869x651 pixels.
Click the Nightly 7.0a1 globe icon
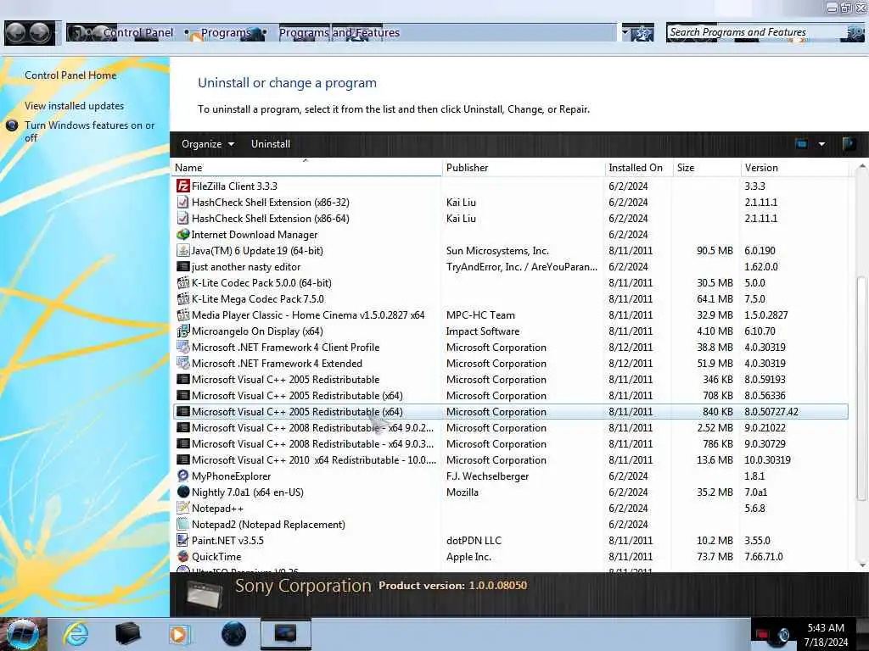(183, 492)
